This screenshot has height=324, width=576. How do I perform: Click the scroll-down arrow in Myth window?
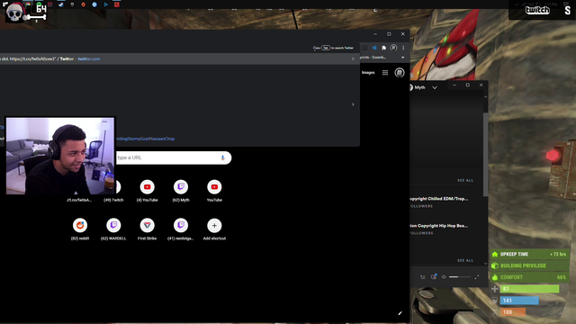(x=486, y=264)
